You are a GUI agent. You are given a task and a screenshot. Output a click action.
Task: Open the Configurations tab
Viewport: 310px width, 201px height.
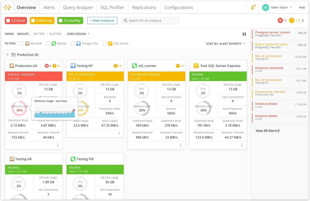179,7
